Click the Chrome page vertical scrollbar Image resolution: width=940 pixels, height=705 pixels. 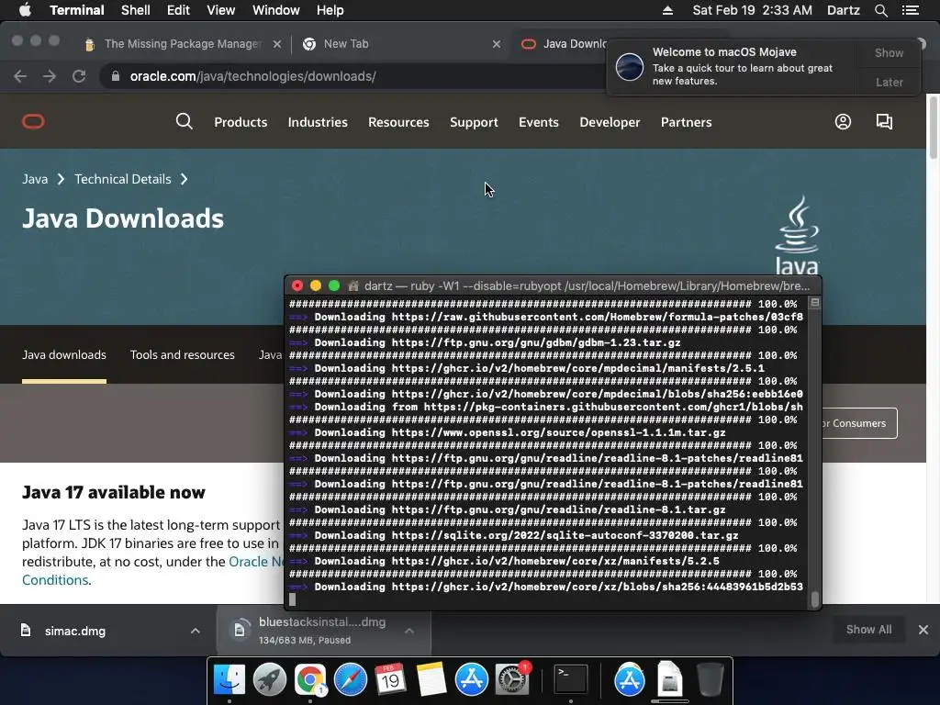tap(933, 127)
